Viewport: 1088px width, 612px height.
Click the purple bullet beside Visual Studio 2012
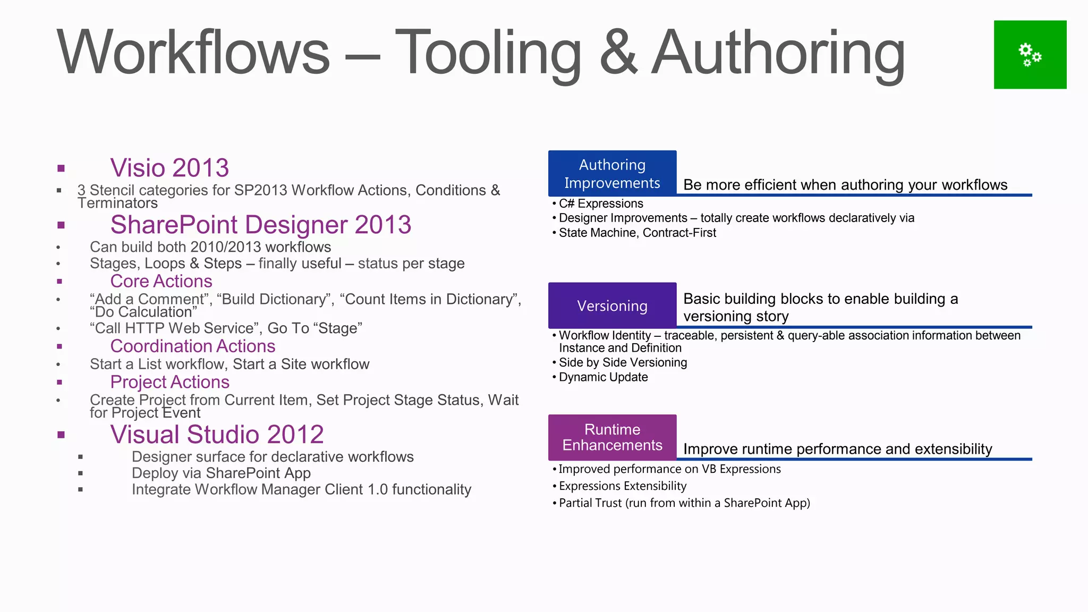point(61,435)
